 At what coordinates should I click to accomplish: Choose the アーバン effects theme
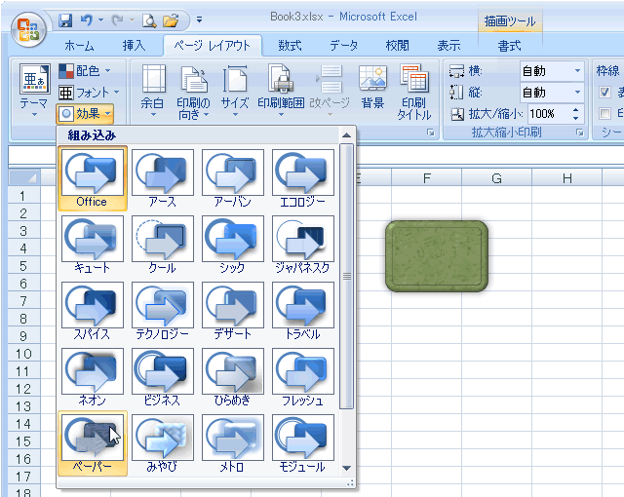coord(233,178)
